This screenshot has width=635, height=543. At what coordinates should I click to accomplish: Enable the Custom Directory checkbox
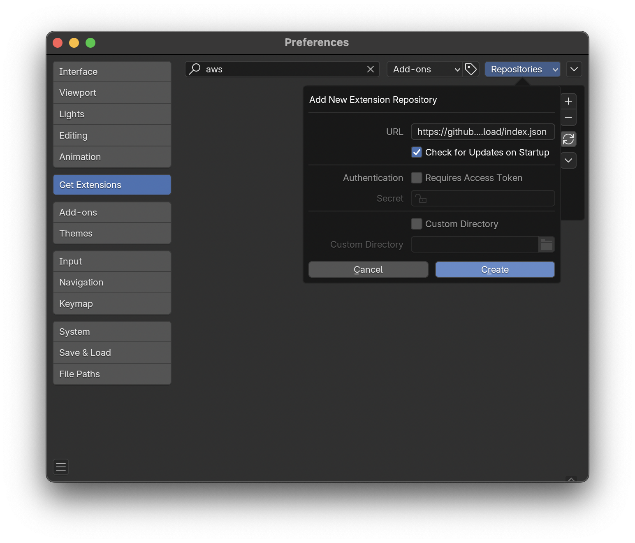click(417, 224)
